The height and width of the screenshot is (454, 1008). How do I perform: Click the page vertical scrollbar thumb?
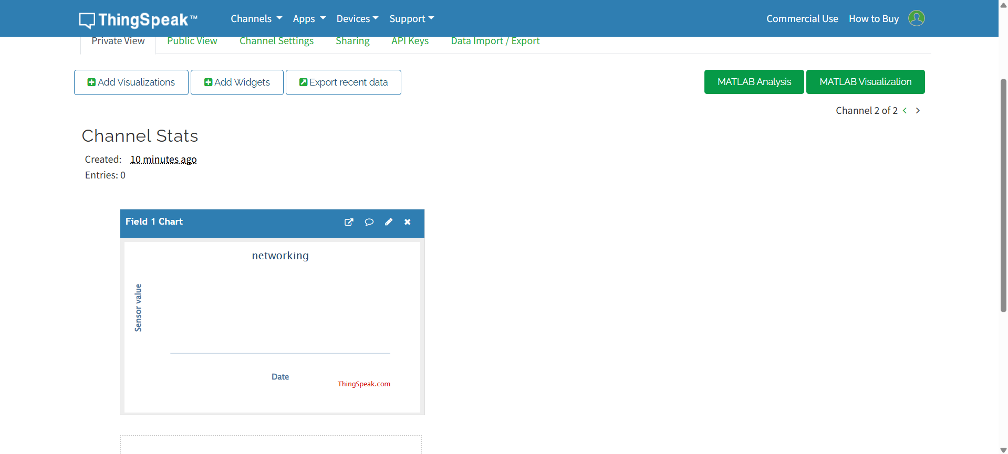click(x=1003, y=195)
